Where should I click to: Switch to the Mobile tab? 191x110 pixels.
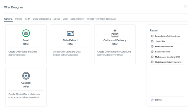[19, 19]
